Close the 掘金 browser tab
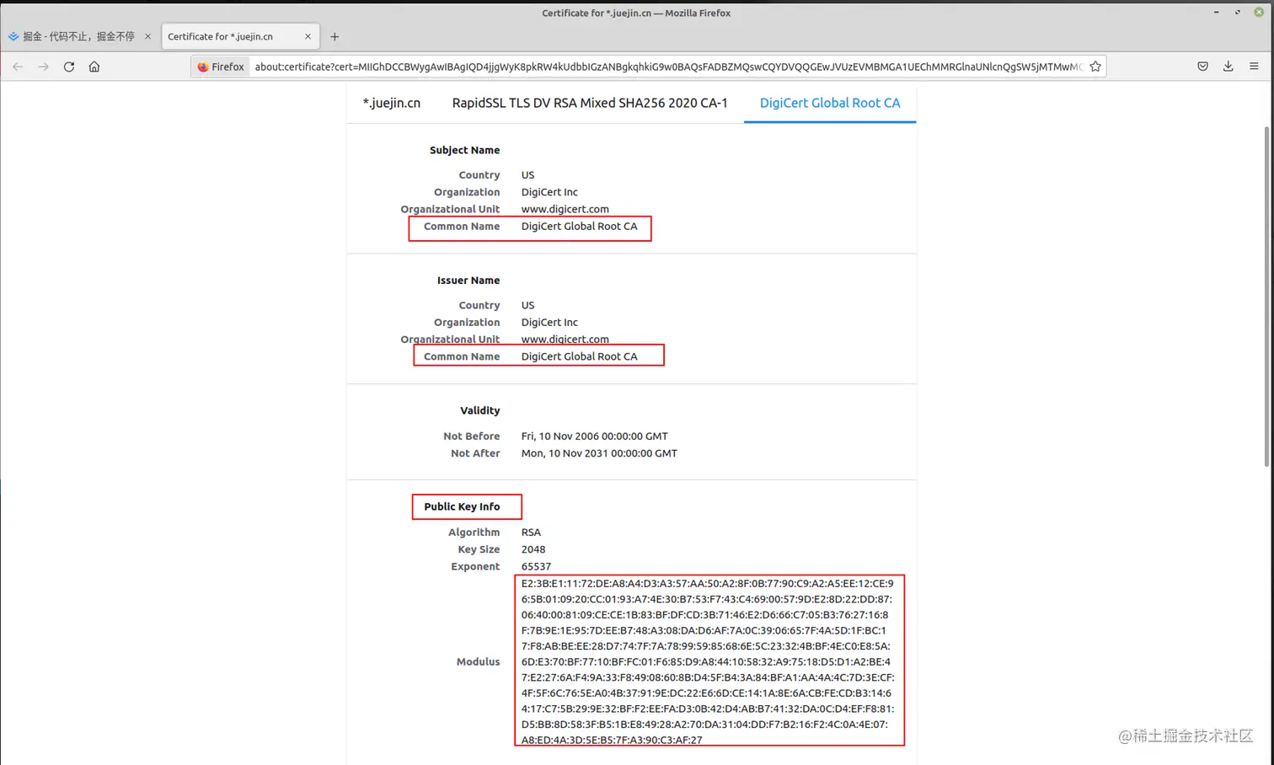 coord(147,36)
